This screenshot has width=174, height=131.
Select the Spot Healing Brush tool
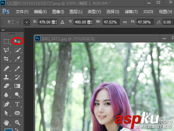point(6,68)
